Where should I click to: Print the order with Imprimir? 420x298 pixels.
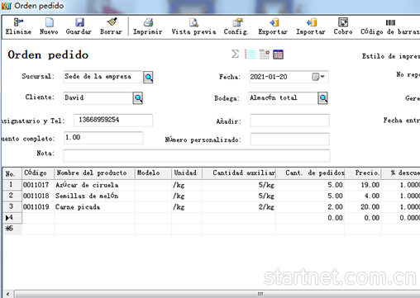click(148, 26)
